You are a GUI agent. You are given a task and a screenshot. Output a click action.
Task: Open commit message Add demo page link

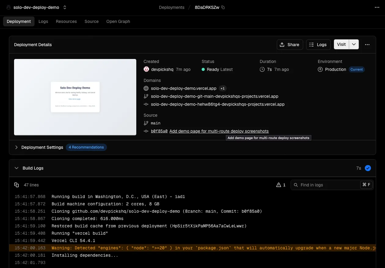[x=219, y=131]
